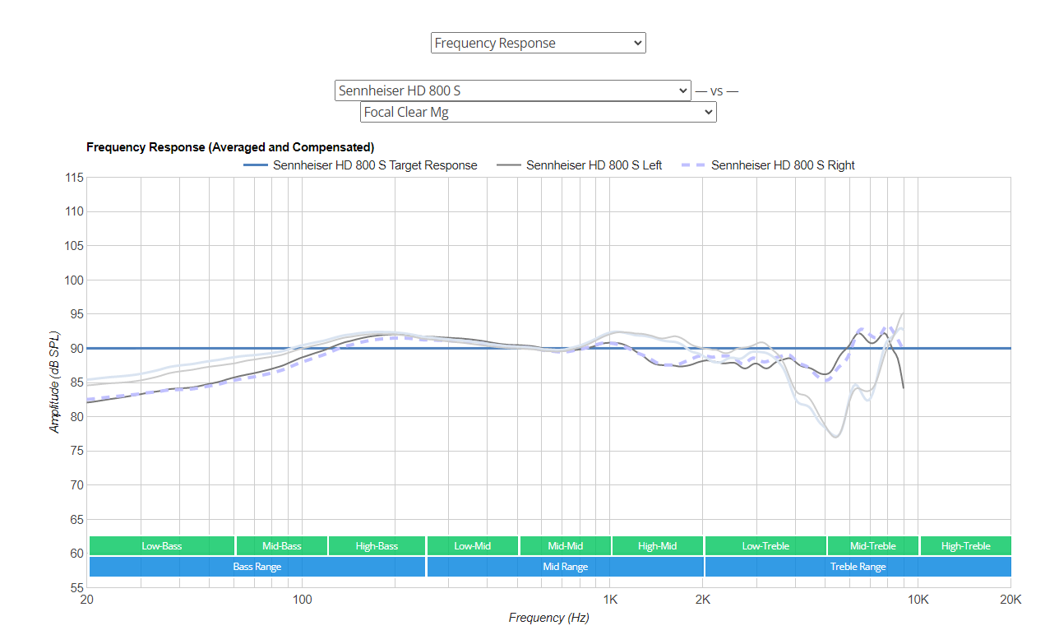The image size is (1059, 635).
Task: Select the Mid-Bass frequency band
Action: [x=282, y=546]
